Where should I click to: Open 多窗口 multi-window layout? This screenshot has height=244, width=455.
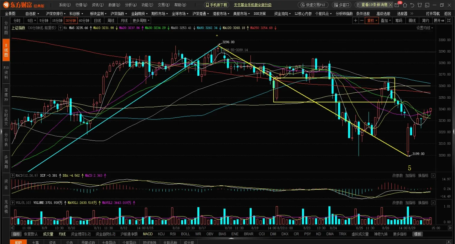(x=342, y=5)
